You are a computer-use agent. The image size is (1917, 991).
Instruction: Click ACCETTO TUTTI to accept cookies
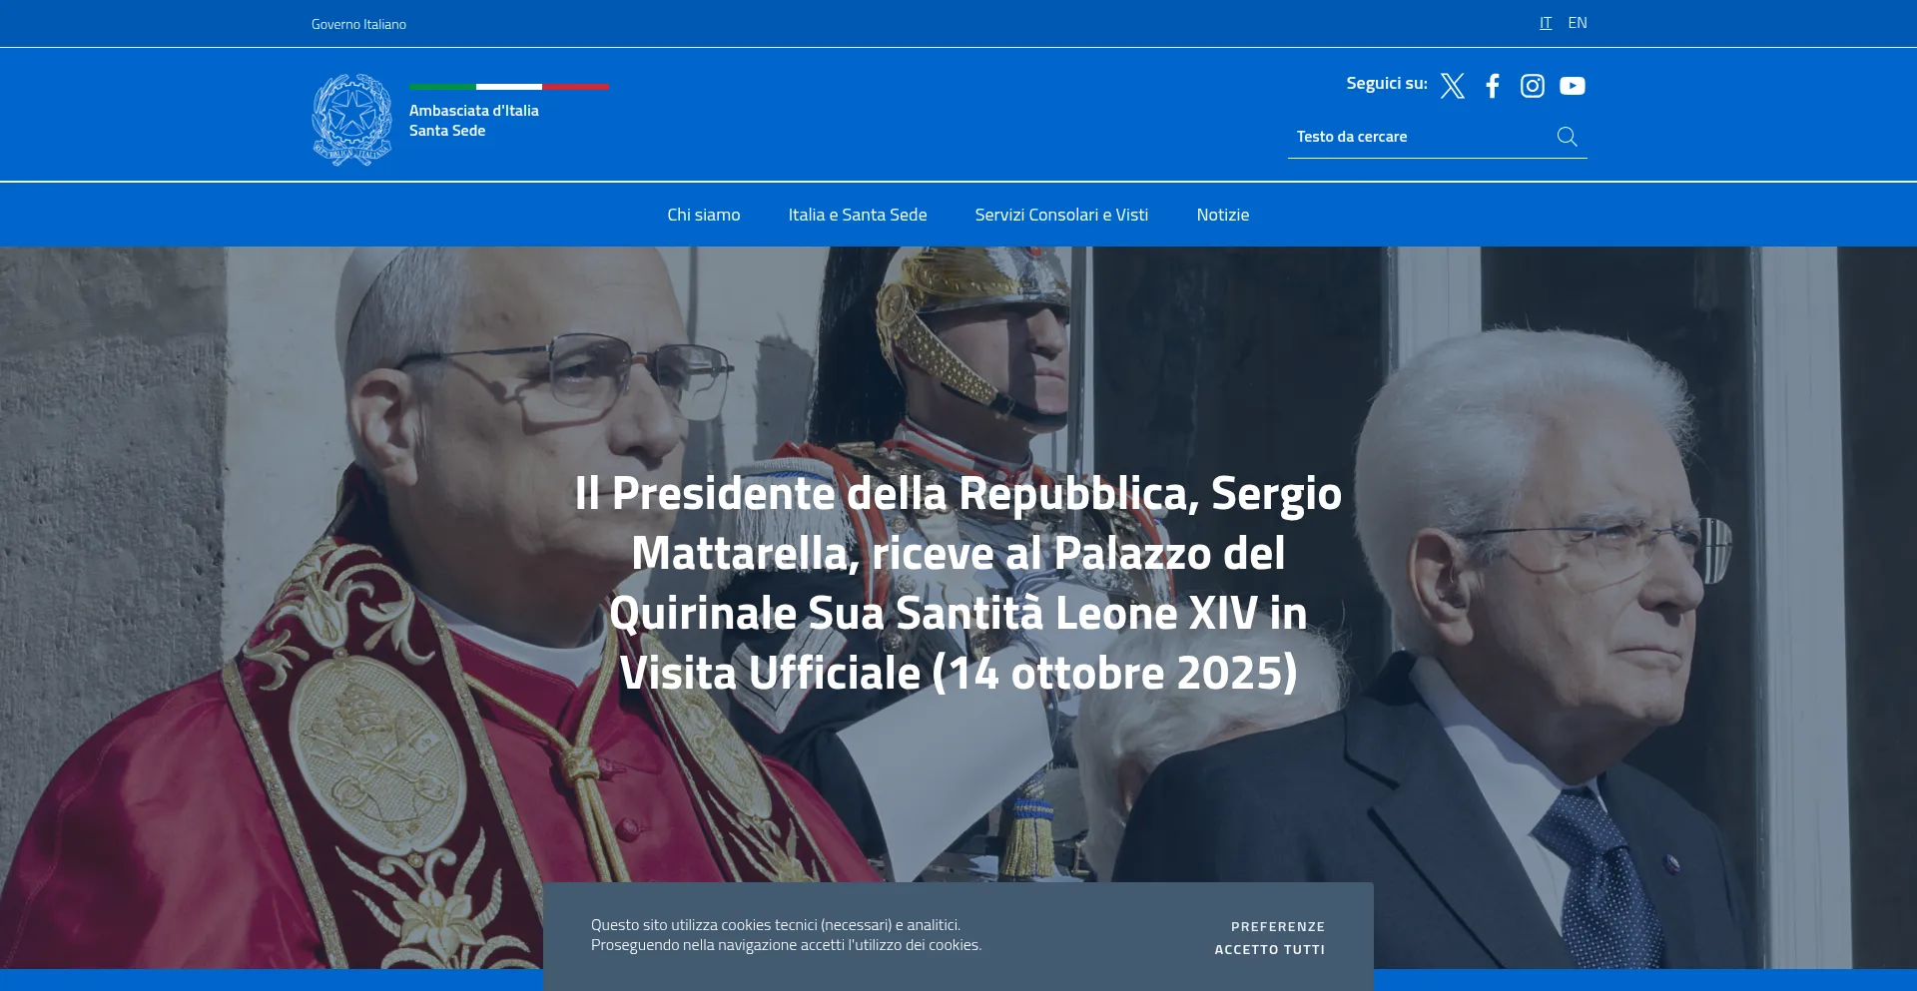pos(1270,950)
